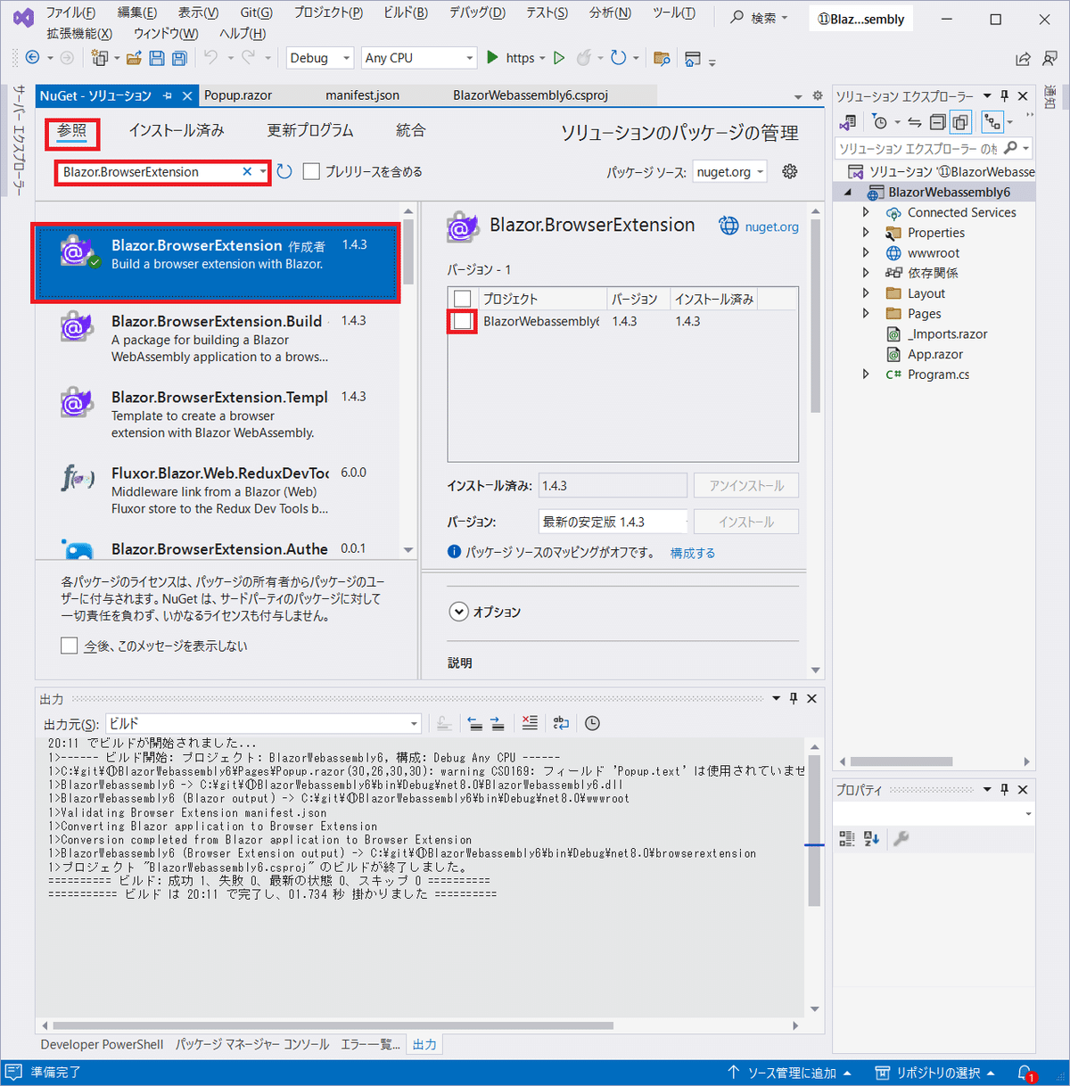
Task: Click the nuget.org package link
Action: [x=771, y=226]
